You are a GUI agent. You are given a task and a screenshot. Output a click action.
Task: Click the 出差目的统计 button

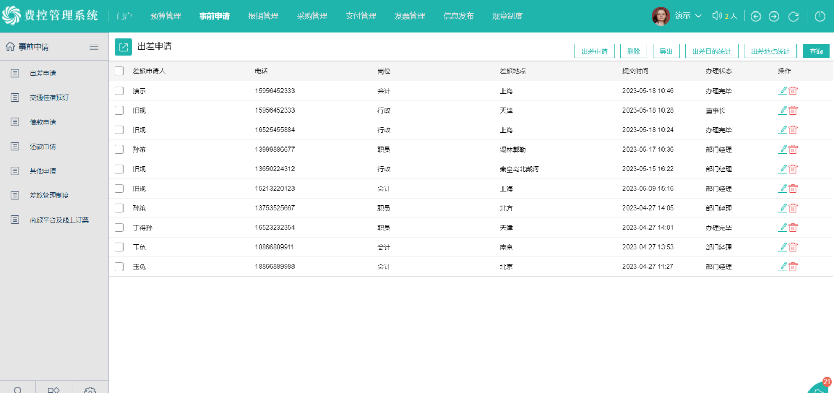[712, 51]
